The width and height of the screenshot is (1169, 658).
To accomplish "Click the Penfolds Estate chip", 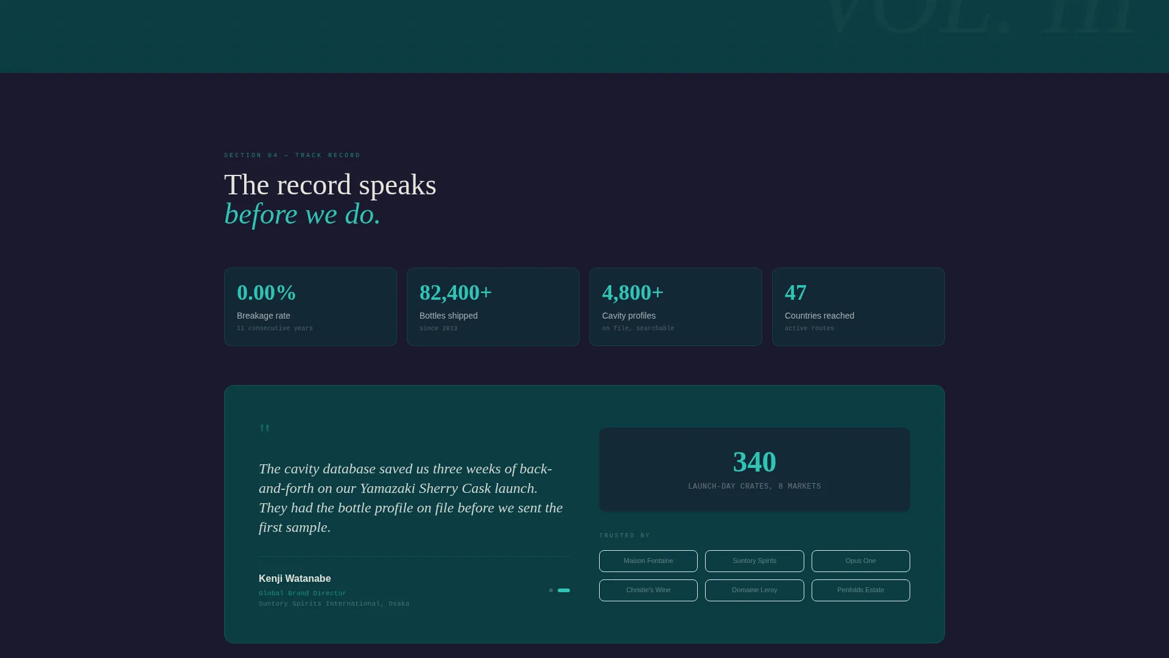I will tap(860, 590).
